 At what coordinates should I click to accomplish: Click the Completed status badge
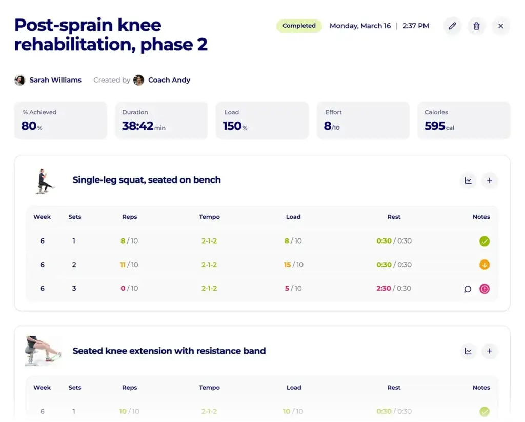pyautogui.click(x=299, y=26)
